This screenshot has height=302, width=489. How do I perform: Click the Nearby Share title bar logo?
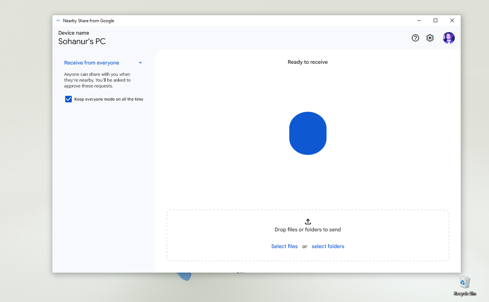pos(58,21)
